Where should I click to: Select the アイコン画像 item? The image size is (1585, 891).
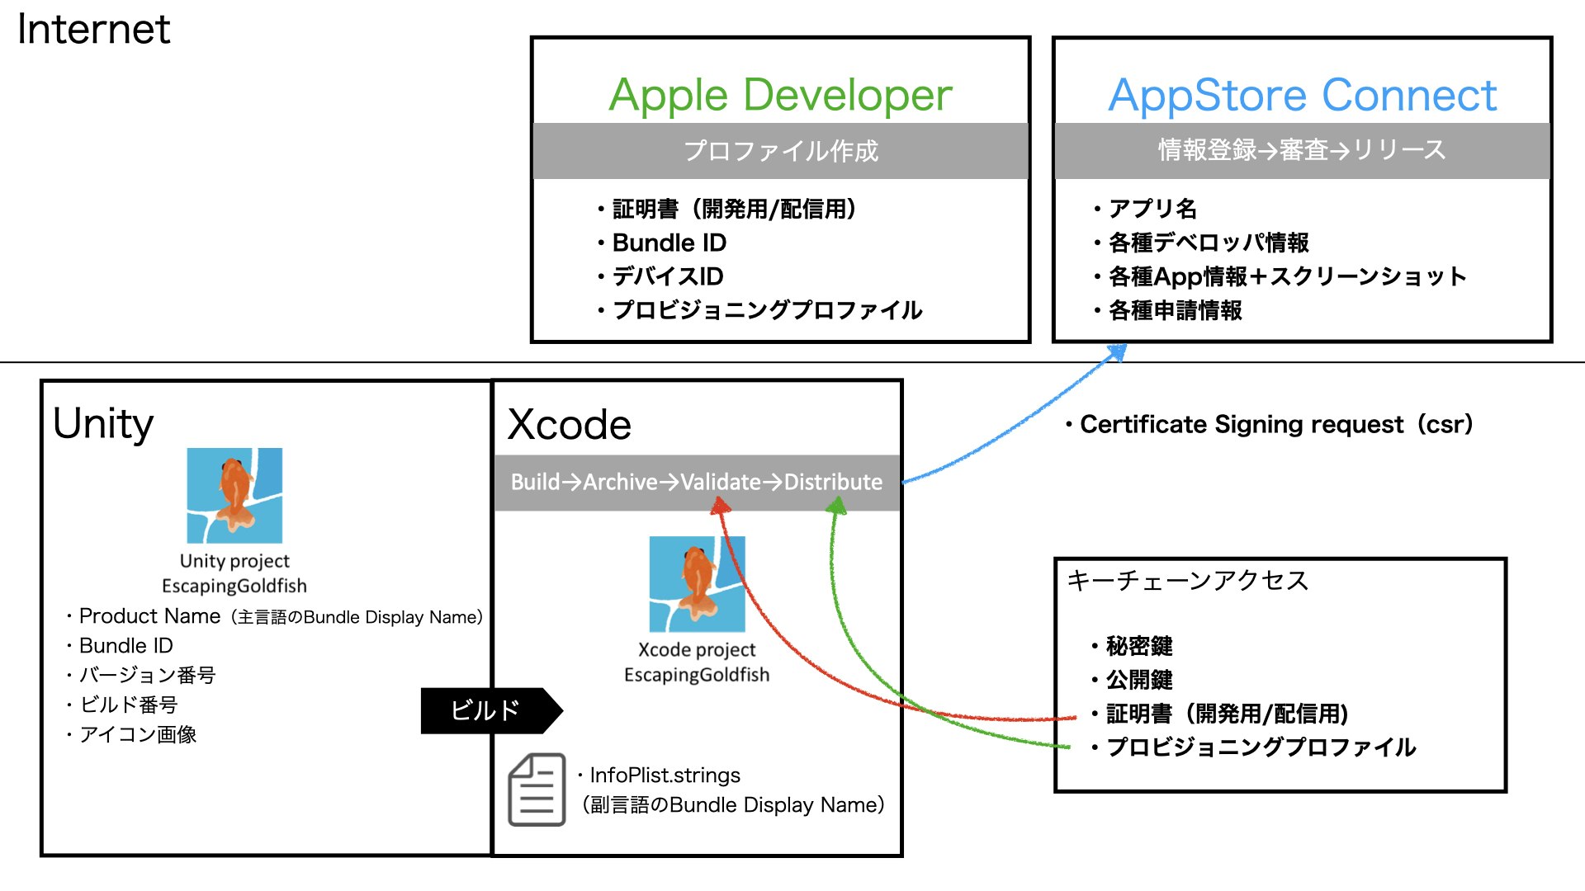tap(130, 734)
